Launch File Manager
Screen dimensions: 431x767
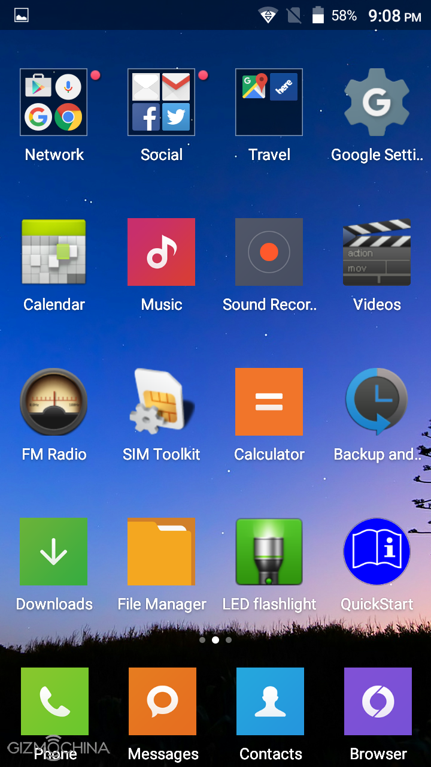pyautogui.click(x=161, y=551)
